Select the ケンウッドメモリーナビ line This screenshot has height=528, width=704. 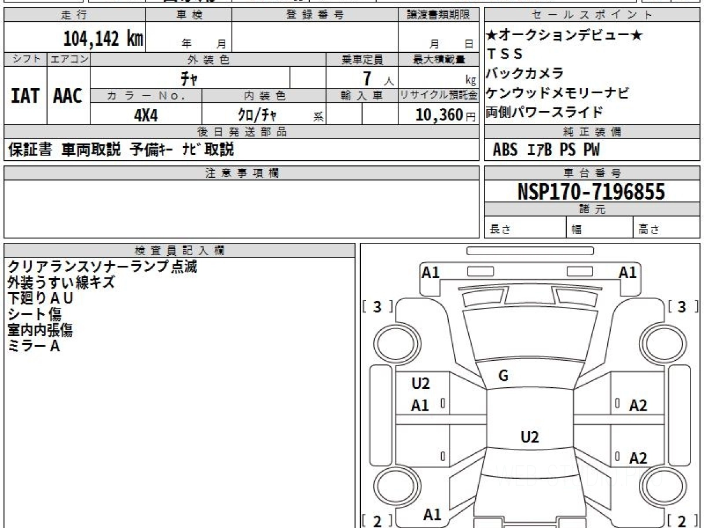click(x=557, y=93)
